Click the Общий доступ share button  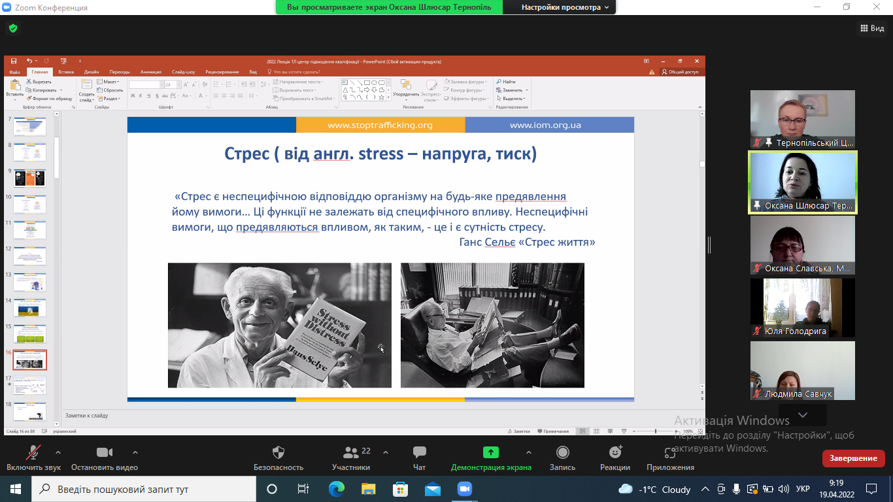[x=681, y=72]
